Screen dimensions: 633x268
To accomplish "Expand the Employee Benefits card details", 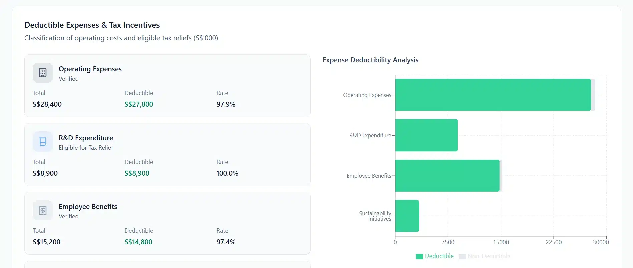I will pyautogui.click(x=168, y=223).
